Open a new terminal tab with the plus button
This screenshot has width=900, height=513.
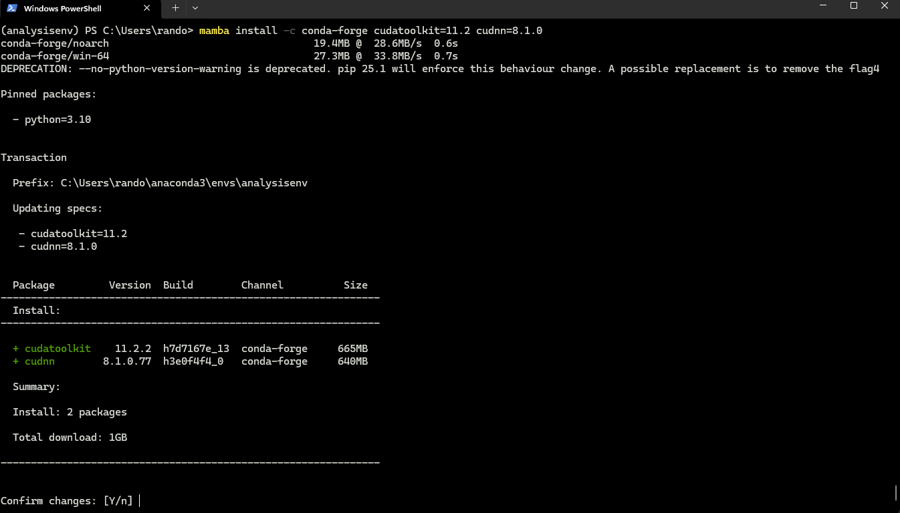point(175,9)
